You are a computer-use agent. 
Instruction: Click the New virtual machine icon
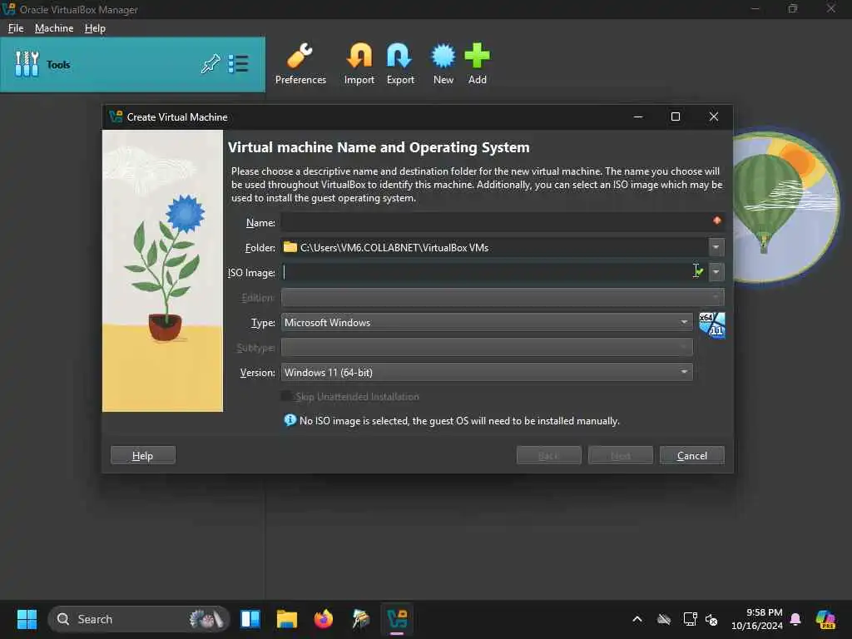click(443, 63)
